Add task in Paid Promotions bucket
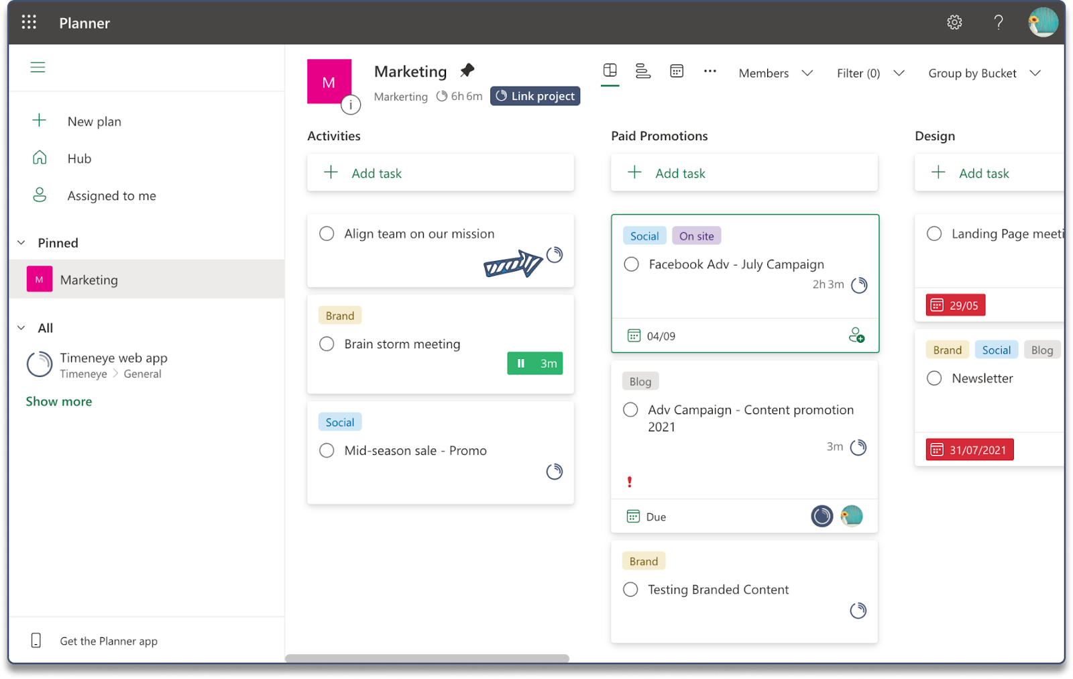This screenshot has height=679, width=1073. pos(744,173)
